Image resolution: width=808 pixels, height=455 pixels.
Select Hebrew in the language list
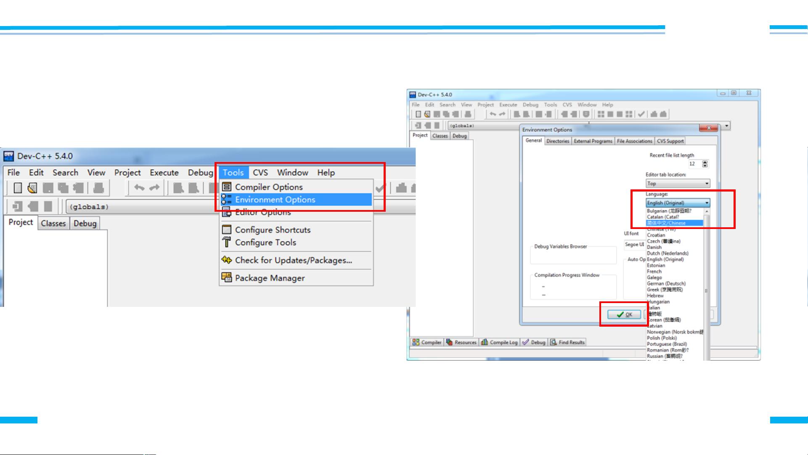675,296
